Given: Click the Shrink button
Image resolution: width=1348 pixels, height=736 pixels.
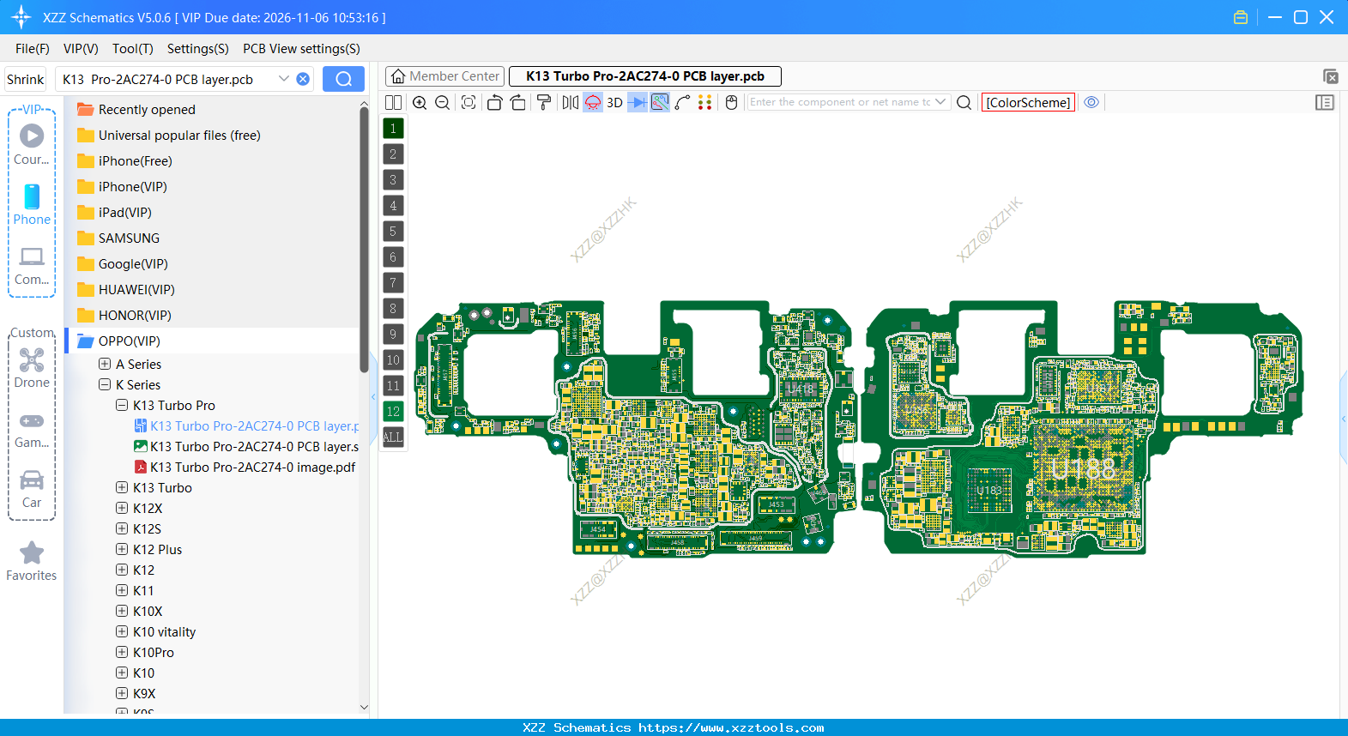Looking at the screenshot, I should click(26, 79).
